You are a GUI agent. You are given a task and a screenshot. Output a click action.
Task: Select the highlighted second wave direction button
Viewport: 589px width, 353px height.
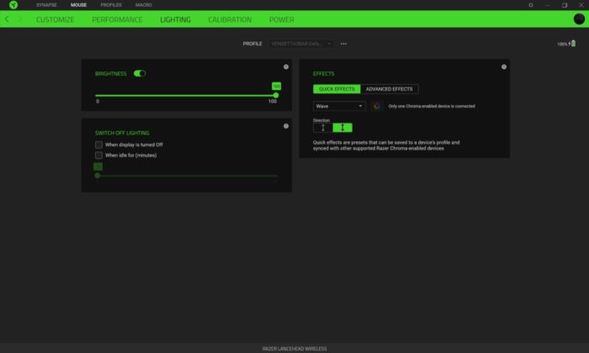pos(342,128)
